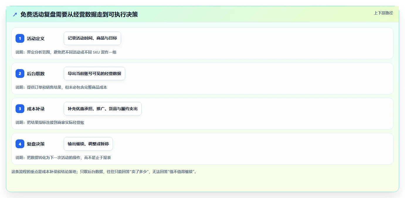405x198 pixels.
Task: Click the 记录活动时间、商品与目标 chip
Action: pos(92,38)
